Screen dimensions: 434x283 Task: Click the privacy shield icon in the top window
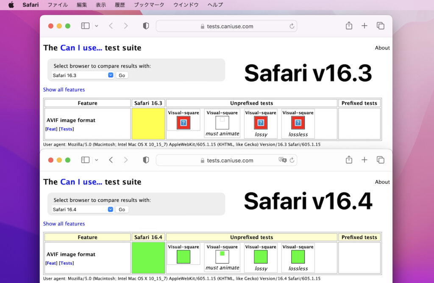tap(146, 25)
